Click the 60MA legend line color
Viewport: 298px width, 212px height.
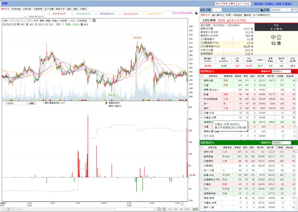click(120, 14)
